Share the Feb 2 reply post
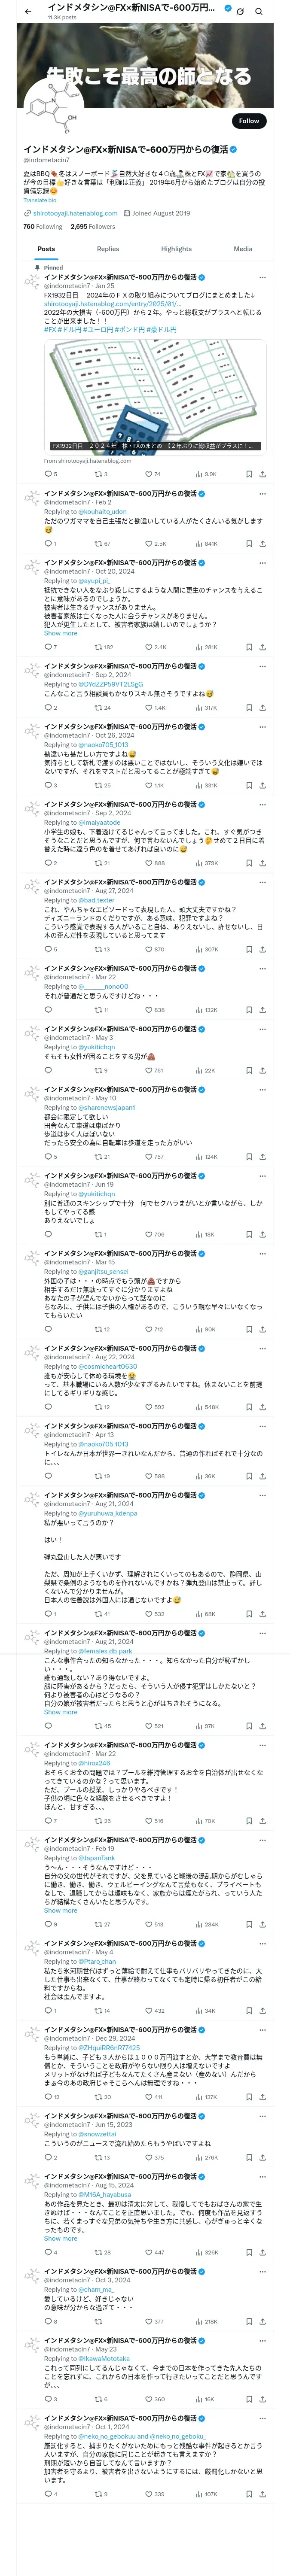 (262, 544)
